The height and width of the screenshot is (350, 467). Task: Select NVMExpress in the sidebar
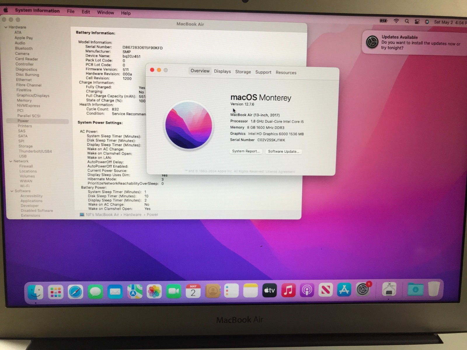click(29, 106)
